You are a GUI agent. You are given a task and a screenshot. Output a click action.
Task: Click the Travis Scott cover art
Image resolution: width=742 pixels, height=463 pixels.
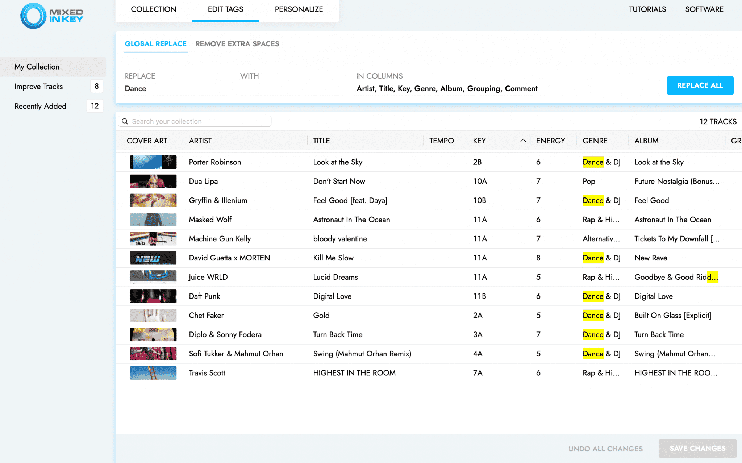pos(153,373)
